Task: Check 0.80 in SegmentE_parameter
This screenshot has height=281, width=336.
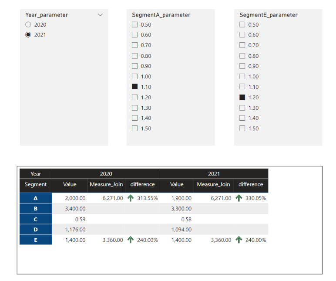Action: point(242,56)
